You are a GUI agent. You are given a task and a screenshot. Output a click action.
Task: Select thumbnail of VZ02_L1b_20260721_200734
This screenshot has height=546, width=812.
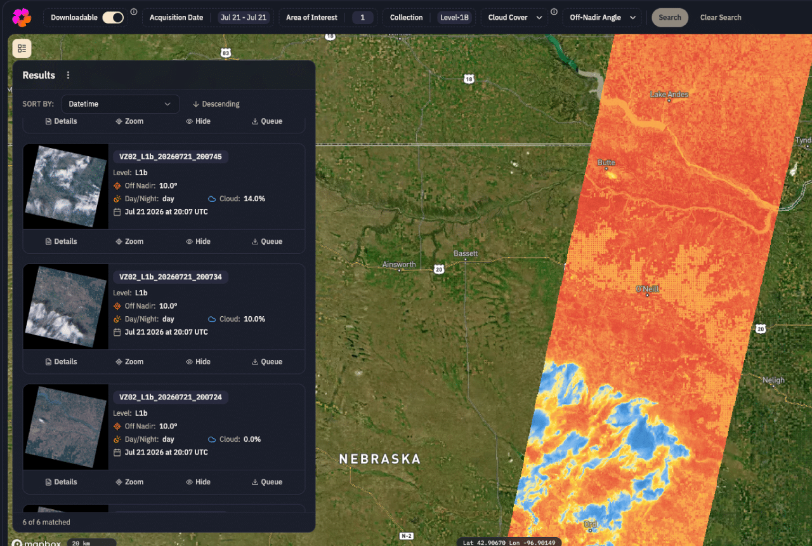(x=65, y=307)
